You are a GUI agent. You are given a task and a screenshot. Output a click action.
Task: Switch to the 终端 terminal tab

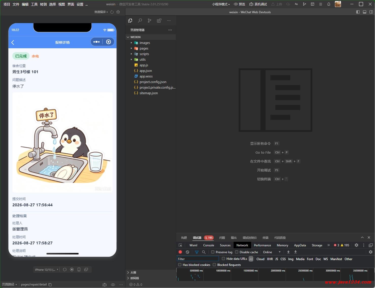(266, 238)
